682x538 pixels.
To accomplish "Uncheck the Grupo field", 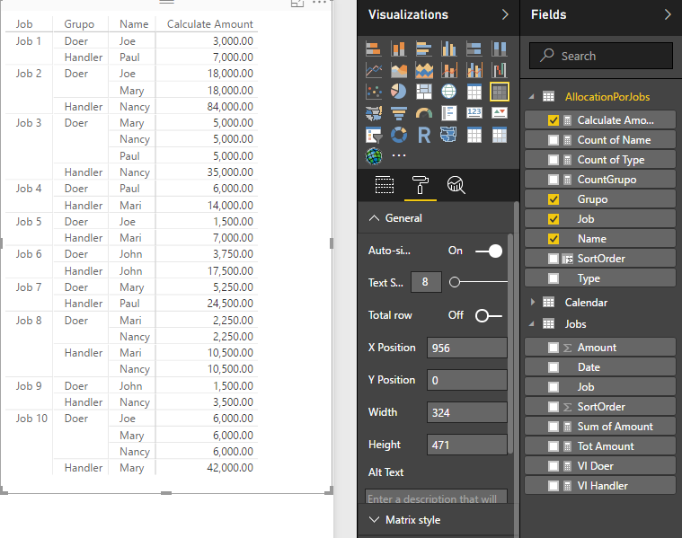I will (554, 199).
